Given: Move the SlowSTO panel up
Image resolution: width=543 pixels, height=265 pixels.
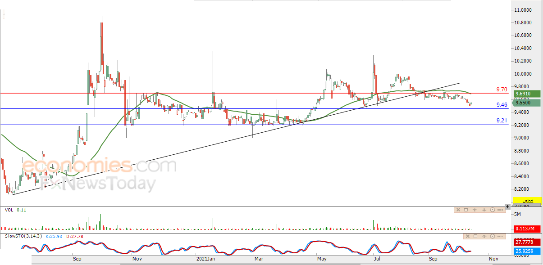Looking at the screenshot, I should [484, 236].
